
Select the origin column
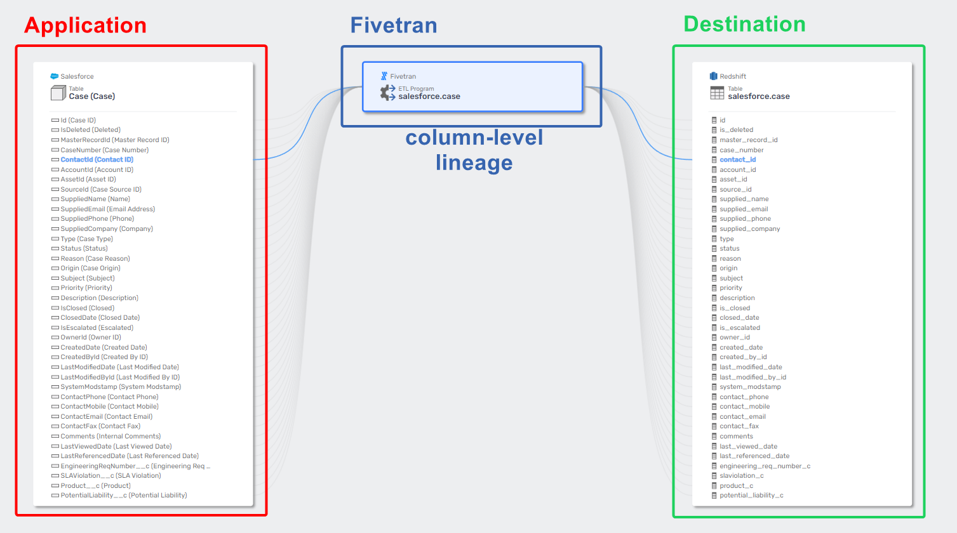(x=728, y=268)
